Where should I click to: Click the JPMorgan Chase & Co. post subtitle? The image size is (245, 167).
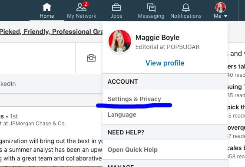33,124
